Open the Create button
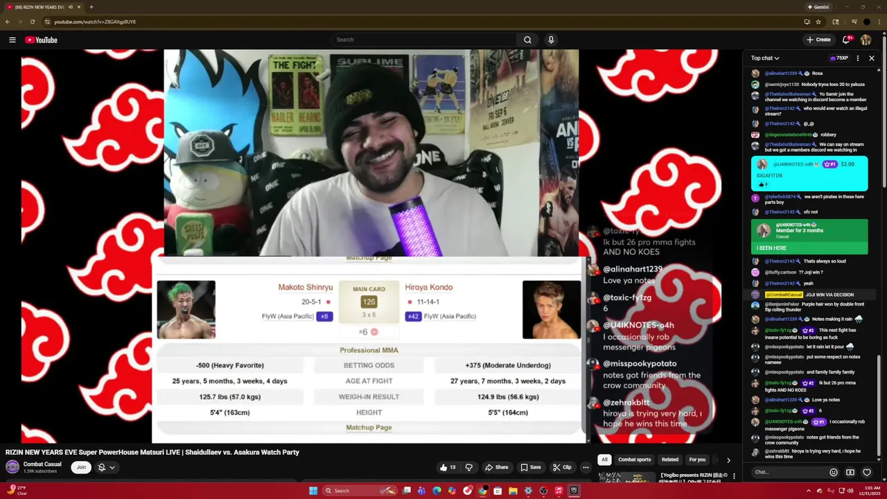 point(818,40)
